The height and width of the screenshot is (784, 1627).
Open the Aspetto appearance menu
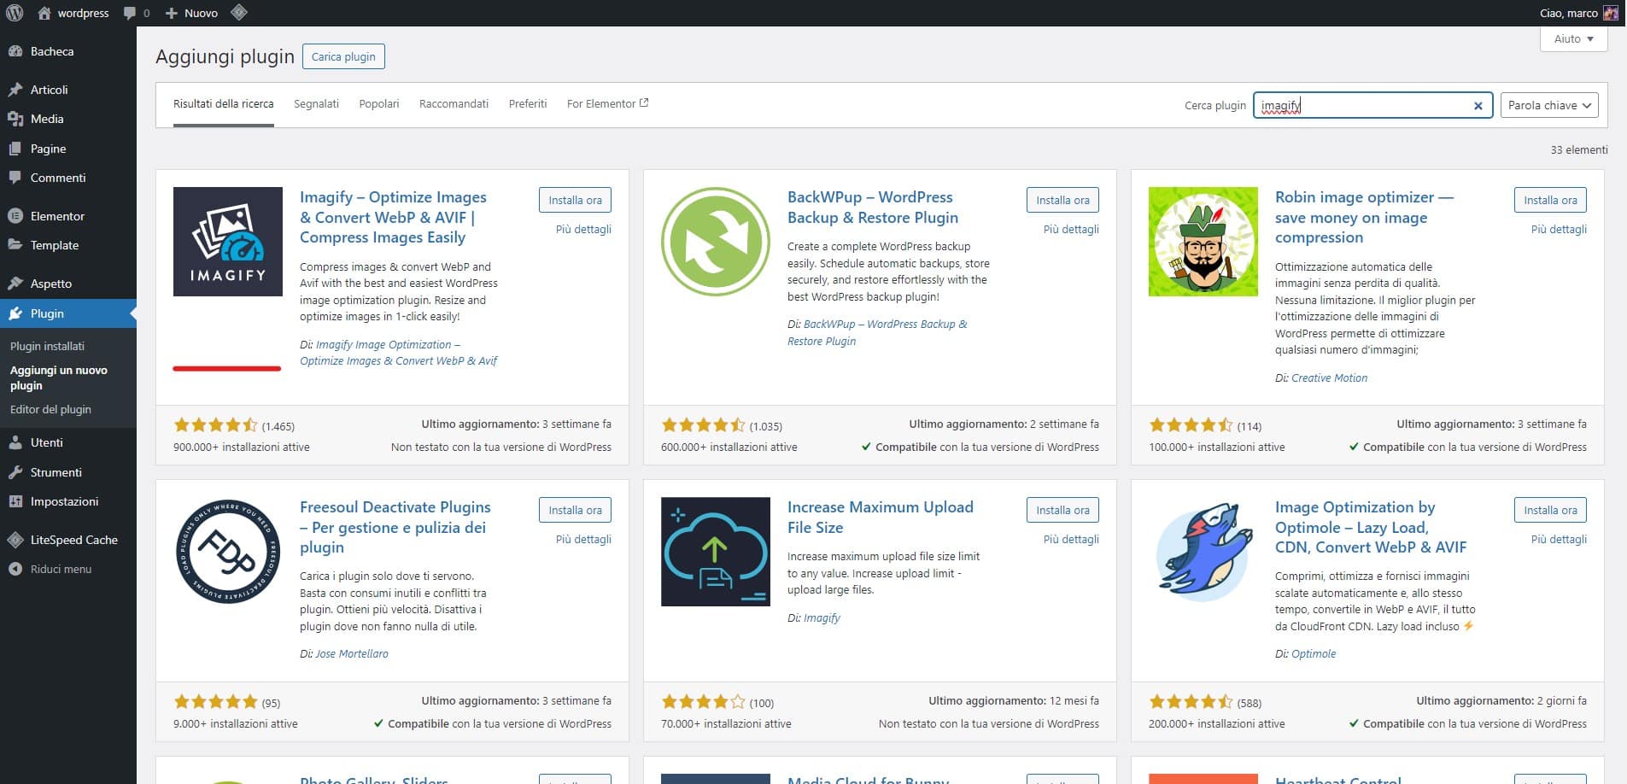click(68, 284)
